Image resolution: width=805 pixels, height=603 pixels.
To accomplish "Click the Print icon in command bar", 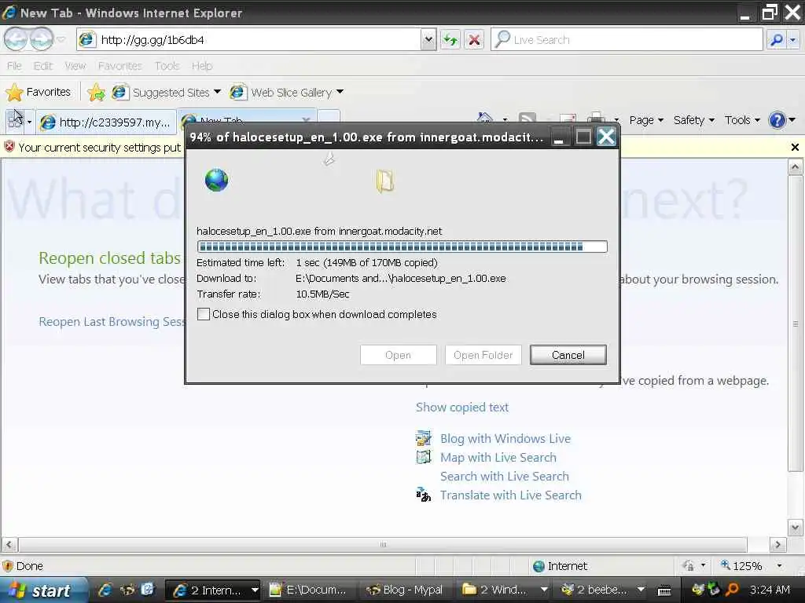I will point(597,120).
